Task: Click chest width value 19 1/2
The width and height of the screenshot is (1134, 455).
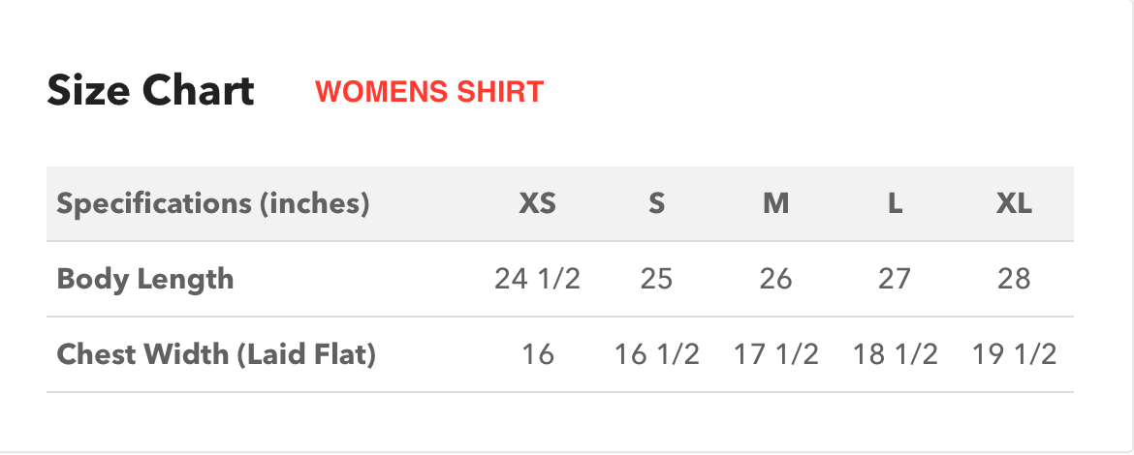Action: point(1014,355)
